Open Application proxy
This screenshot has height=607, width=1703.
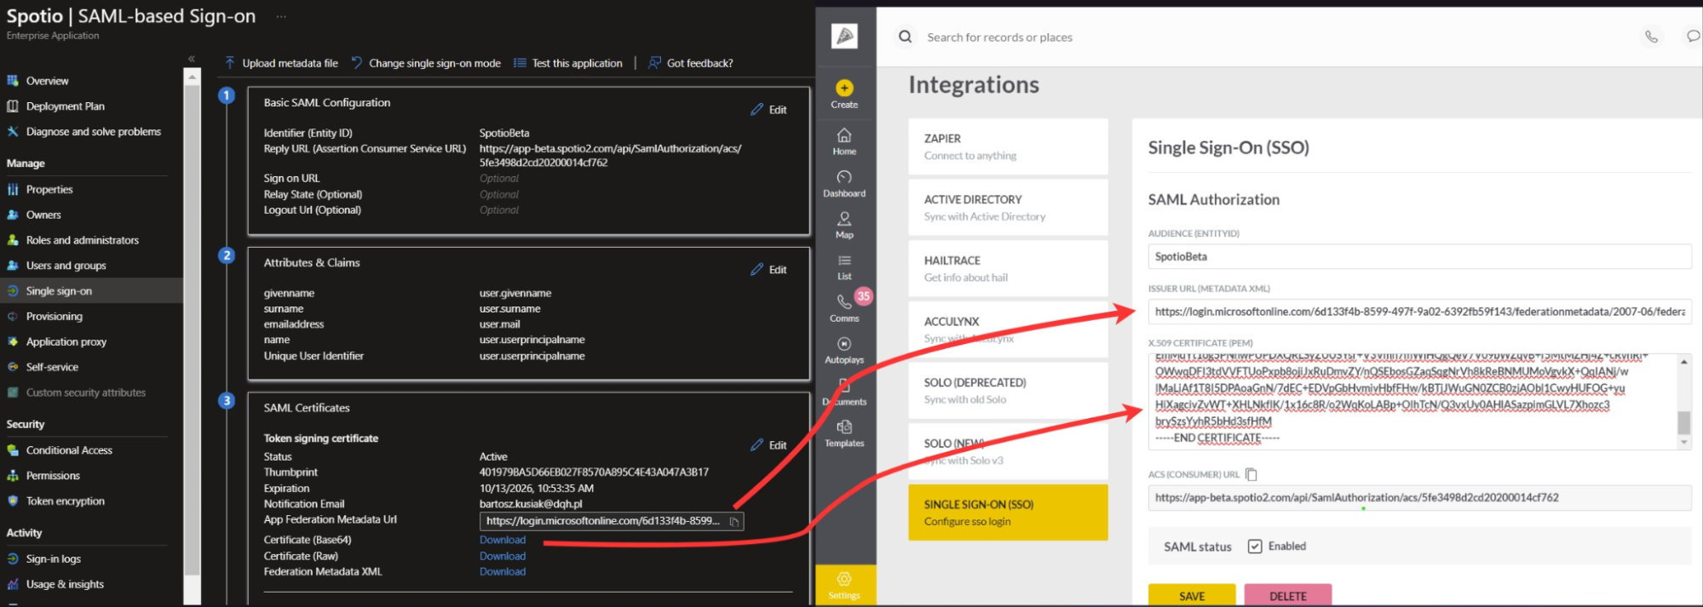coord(66,342)
